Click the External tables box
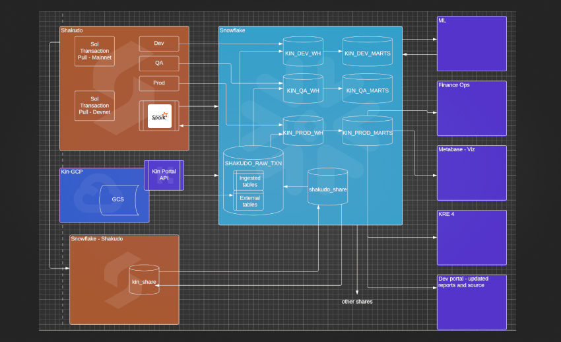Screen dimensions: 561x342 click(x=248, y=201)
